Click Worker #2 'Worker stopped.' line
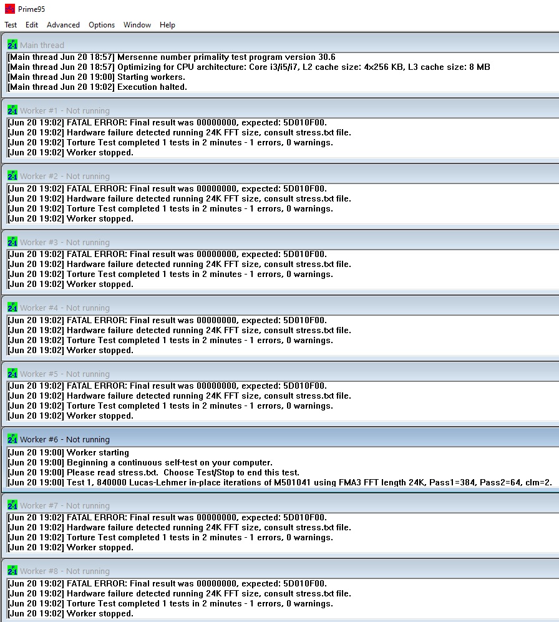Image resolution: width=559 pixels, height=622 pixels. (70, 218)
